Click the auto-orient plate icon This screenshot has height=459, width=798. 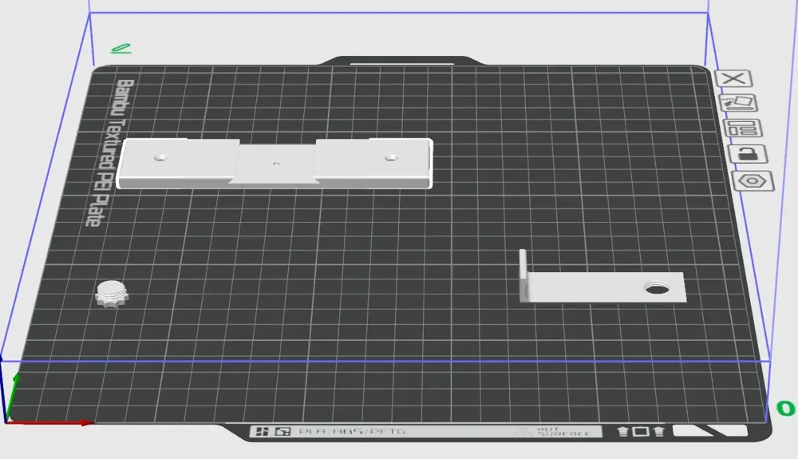(737, 103)
